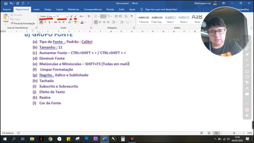The image size is (254, 143).
Task: Increase paragraph indent
Action: pos(120,16)
